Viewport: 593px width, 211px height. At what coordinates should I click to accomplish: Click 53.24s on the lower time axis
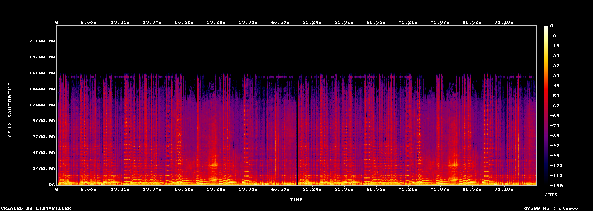312,189
